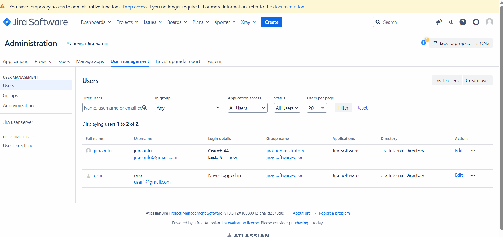This screenshot has width=503, height=237.
Task: Click the jira-administrators group link
Action: [x=285, y=151]
